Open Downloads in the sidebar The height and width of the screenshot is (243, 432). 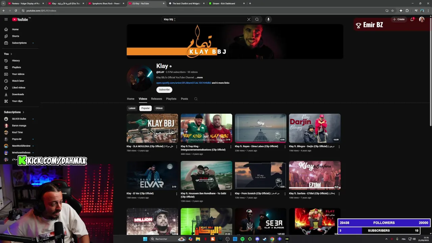click(20, 94)
